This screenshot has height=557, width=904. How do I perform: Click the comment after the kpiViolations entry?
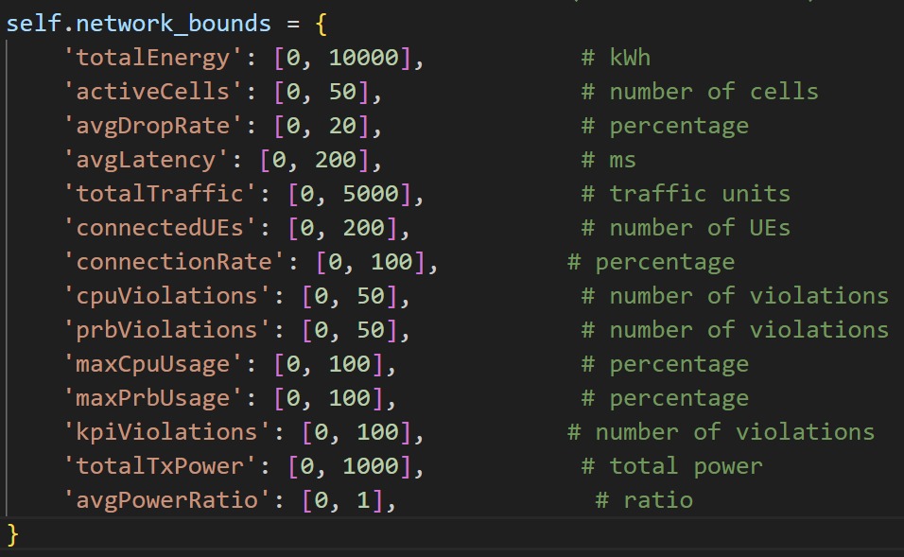(721, 432)
